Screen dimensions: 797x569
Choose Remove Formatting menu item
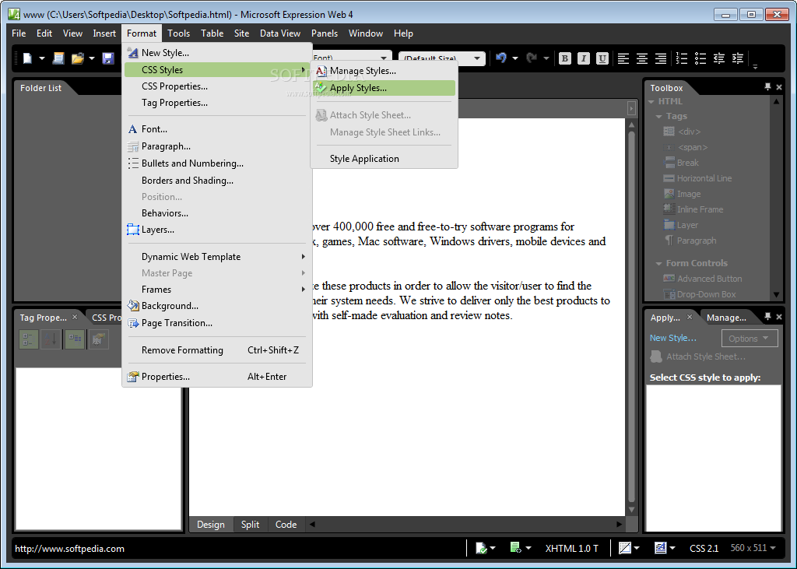217,350
